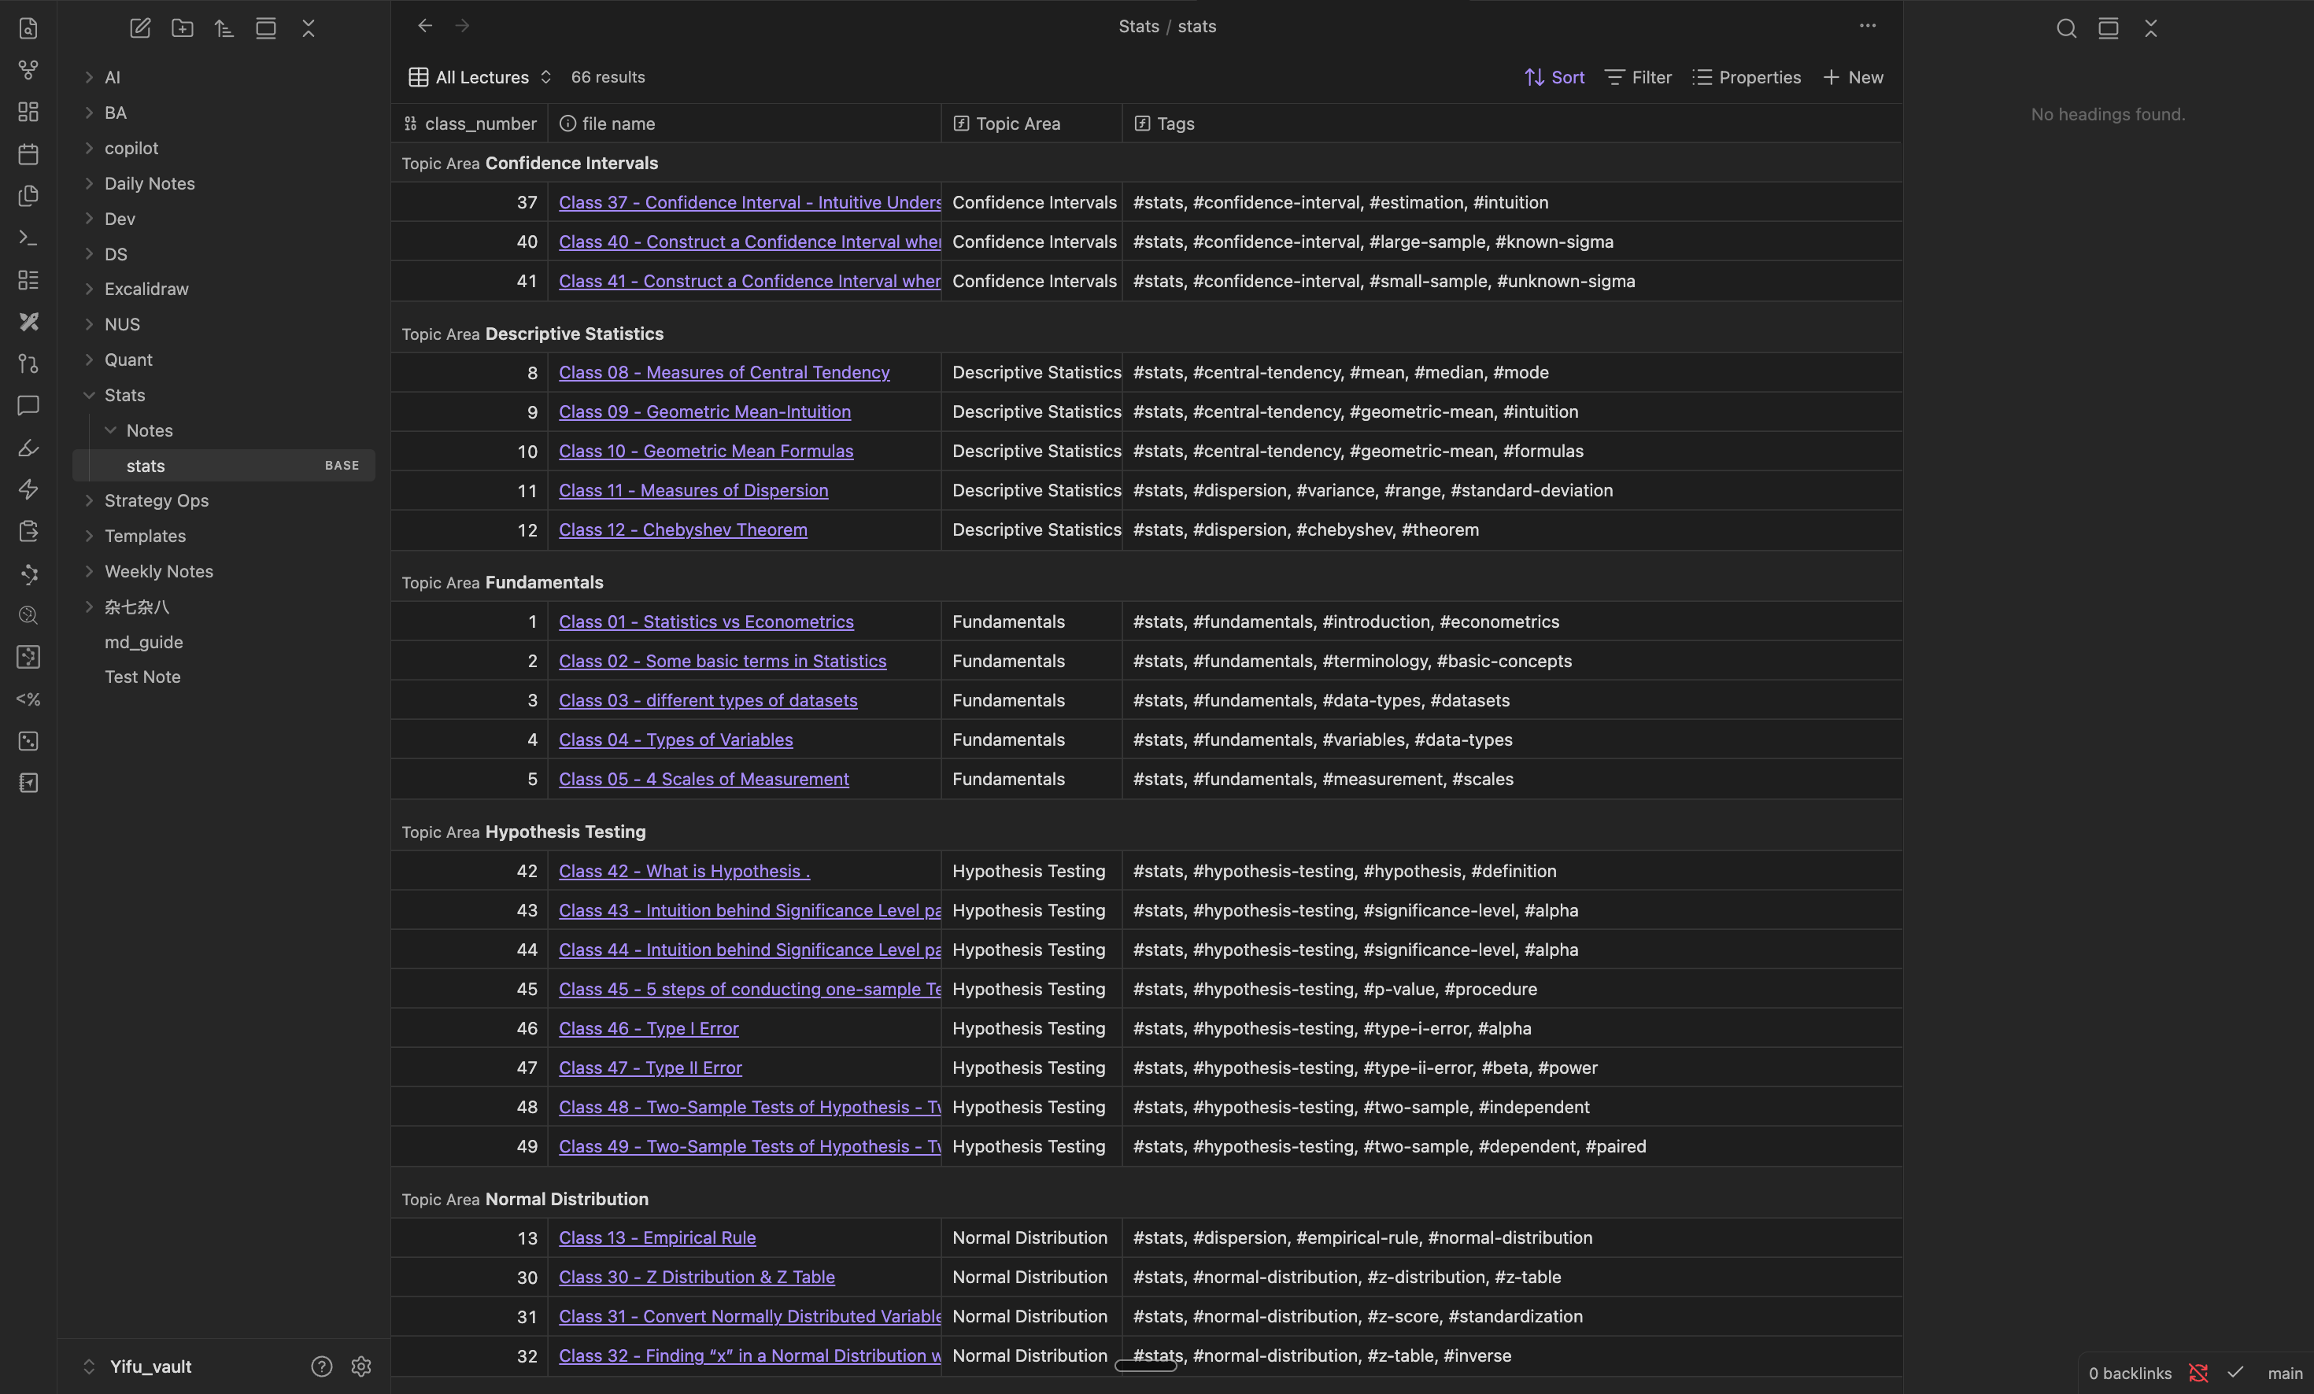Open the Yifu_vault vault switcher
The image size is (2314, 1394).
click(x=149, y=1366)
